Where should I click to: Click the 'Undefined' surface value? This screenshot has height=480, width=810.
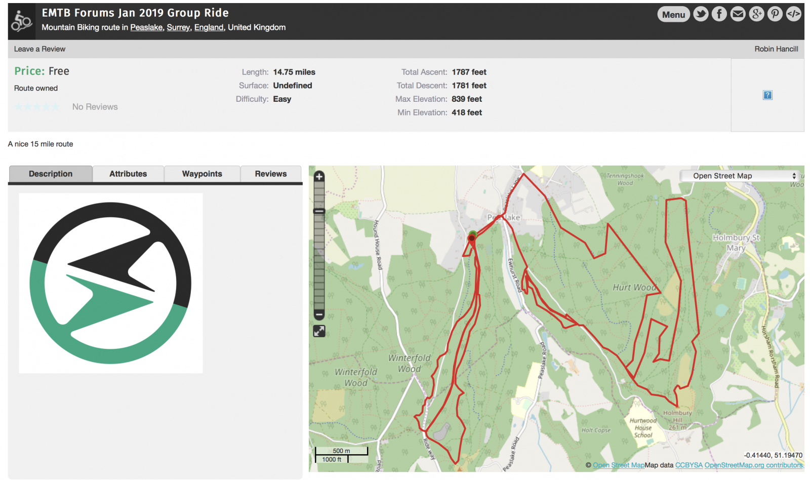pyautogui.click(x=293, y=86)
